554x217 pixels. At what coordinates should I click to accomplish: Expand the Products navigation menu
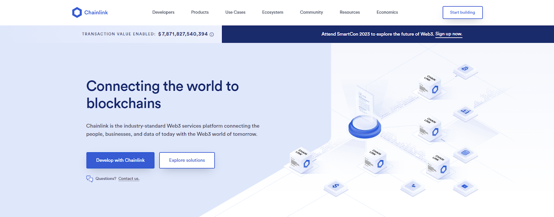200,12
